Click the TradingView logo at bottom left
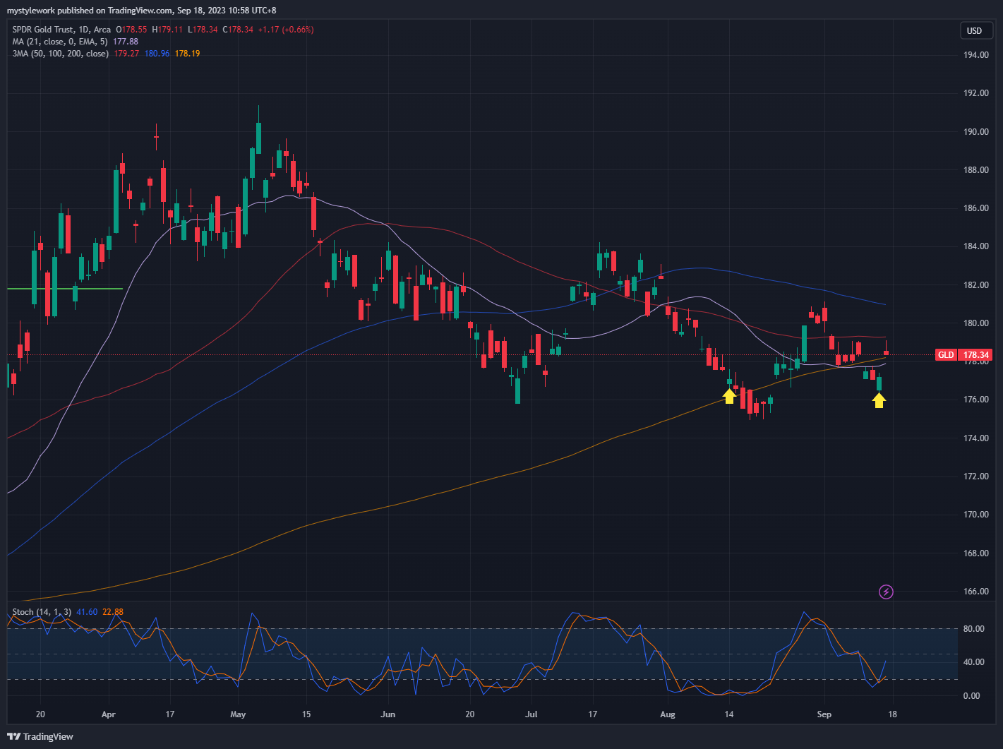The image size is (1003, 749). 41,736
